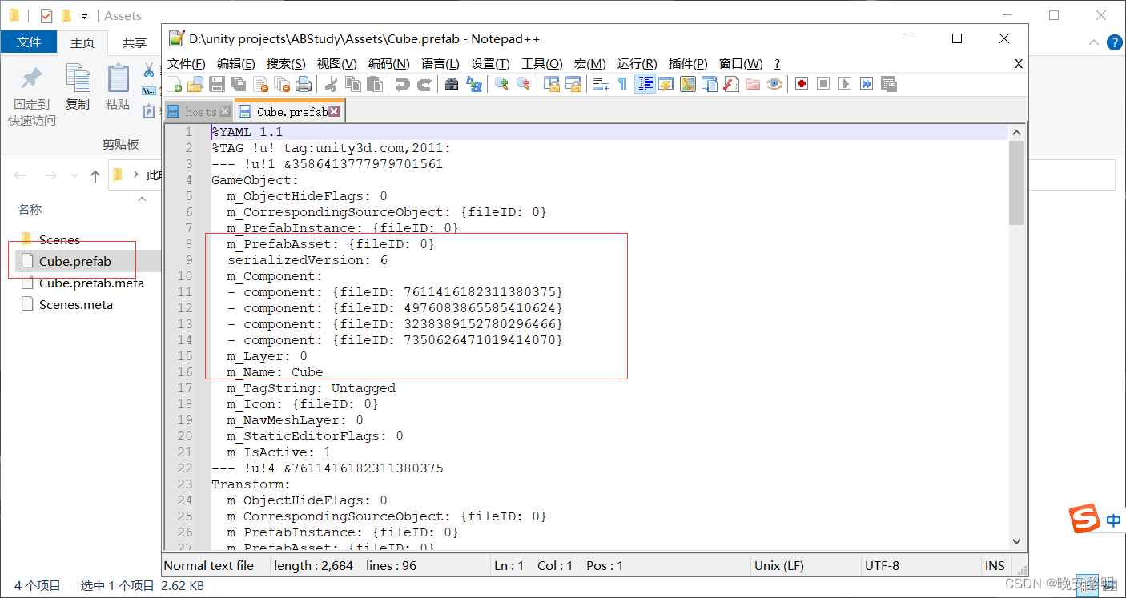Click the Undo arrow icon
This screenshot has height=598, width=1126.
click(402, 84)
